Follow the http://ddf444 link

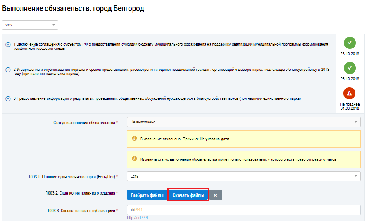pyautogui.click(x=137, y=218)
